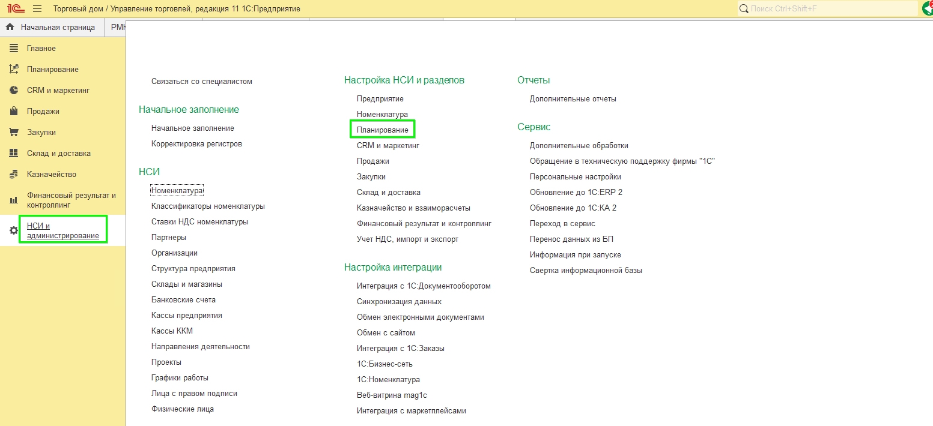Click the shopping bag icon for Продажи
This screenshot has width=933, height=426.
tap(14, 111)
